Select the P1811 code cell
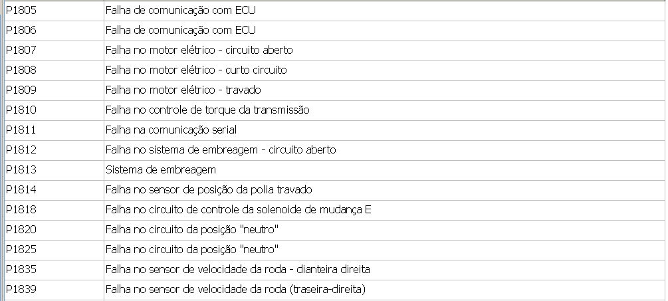Image resolution: width=668 pixels, height=301 pixels. (21, 130)
